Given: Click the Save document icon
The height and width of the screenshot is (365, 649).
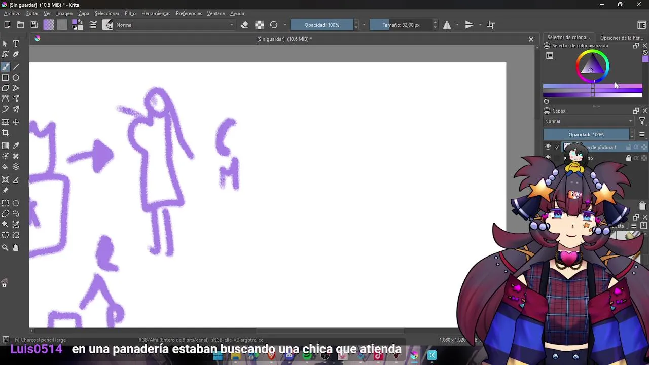Looking at the screenshot, I should tap(34, 25).
